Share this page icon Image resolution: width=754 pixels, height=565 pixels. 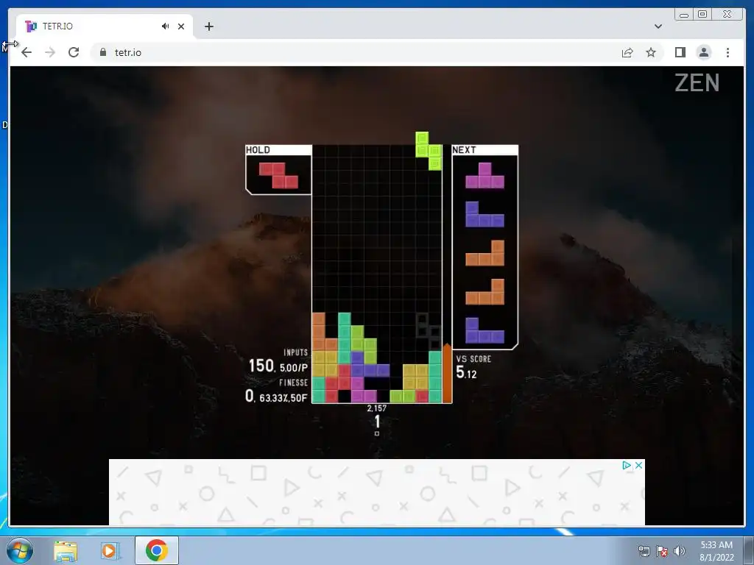pos(627,52)
